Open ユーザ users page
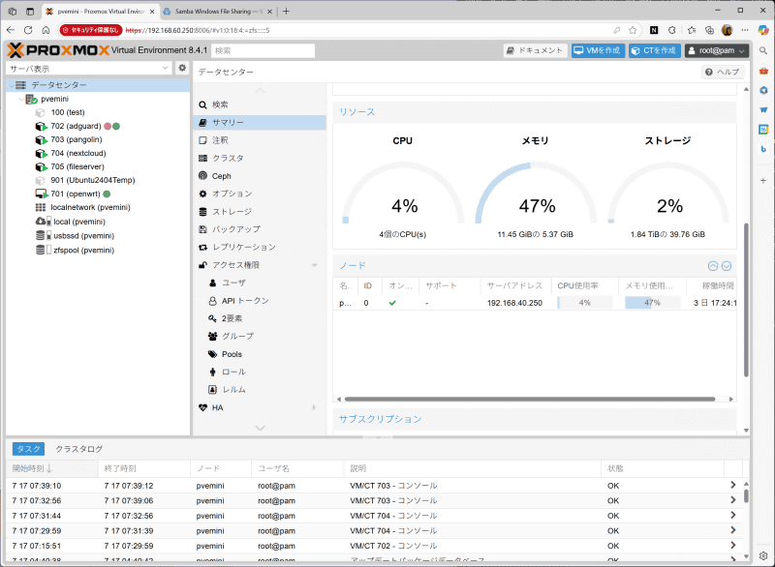This screenshot has height=567, width=775. coord(233,283)
